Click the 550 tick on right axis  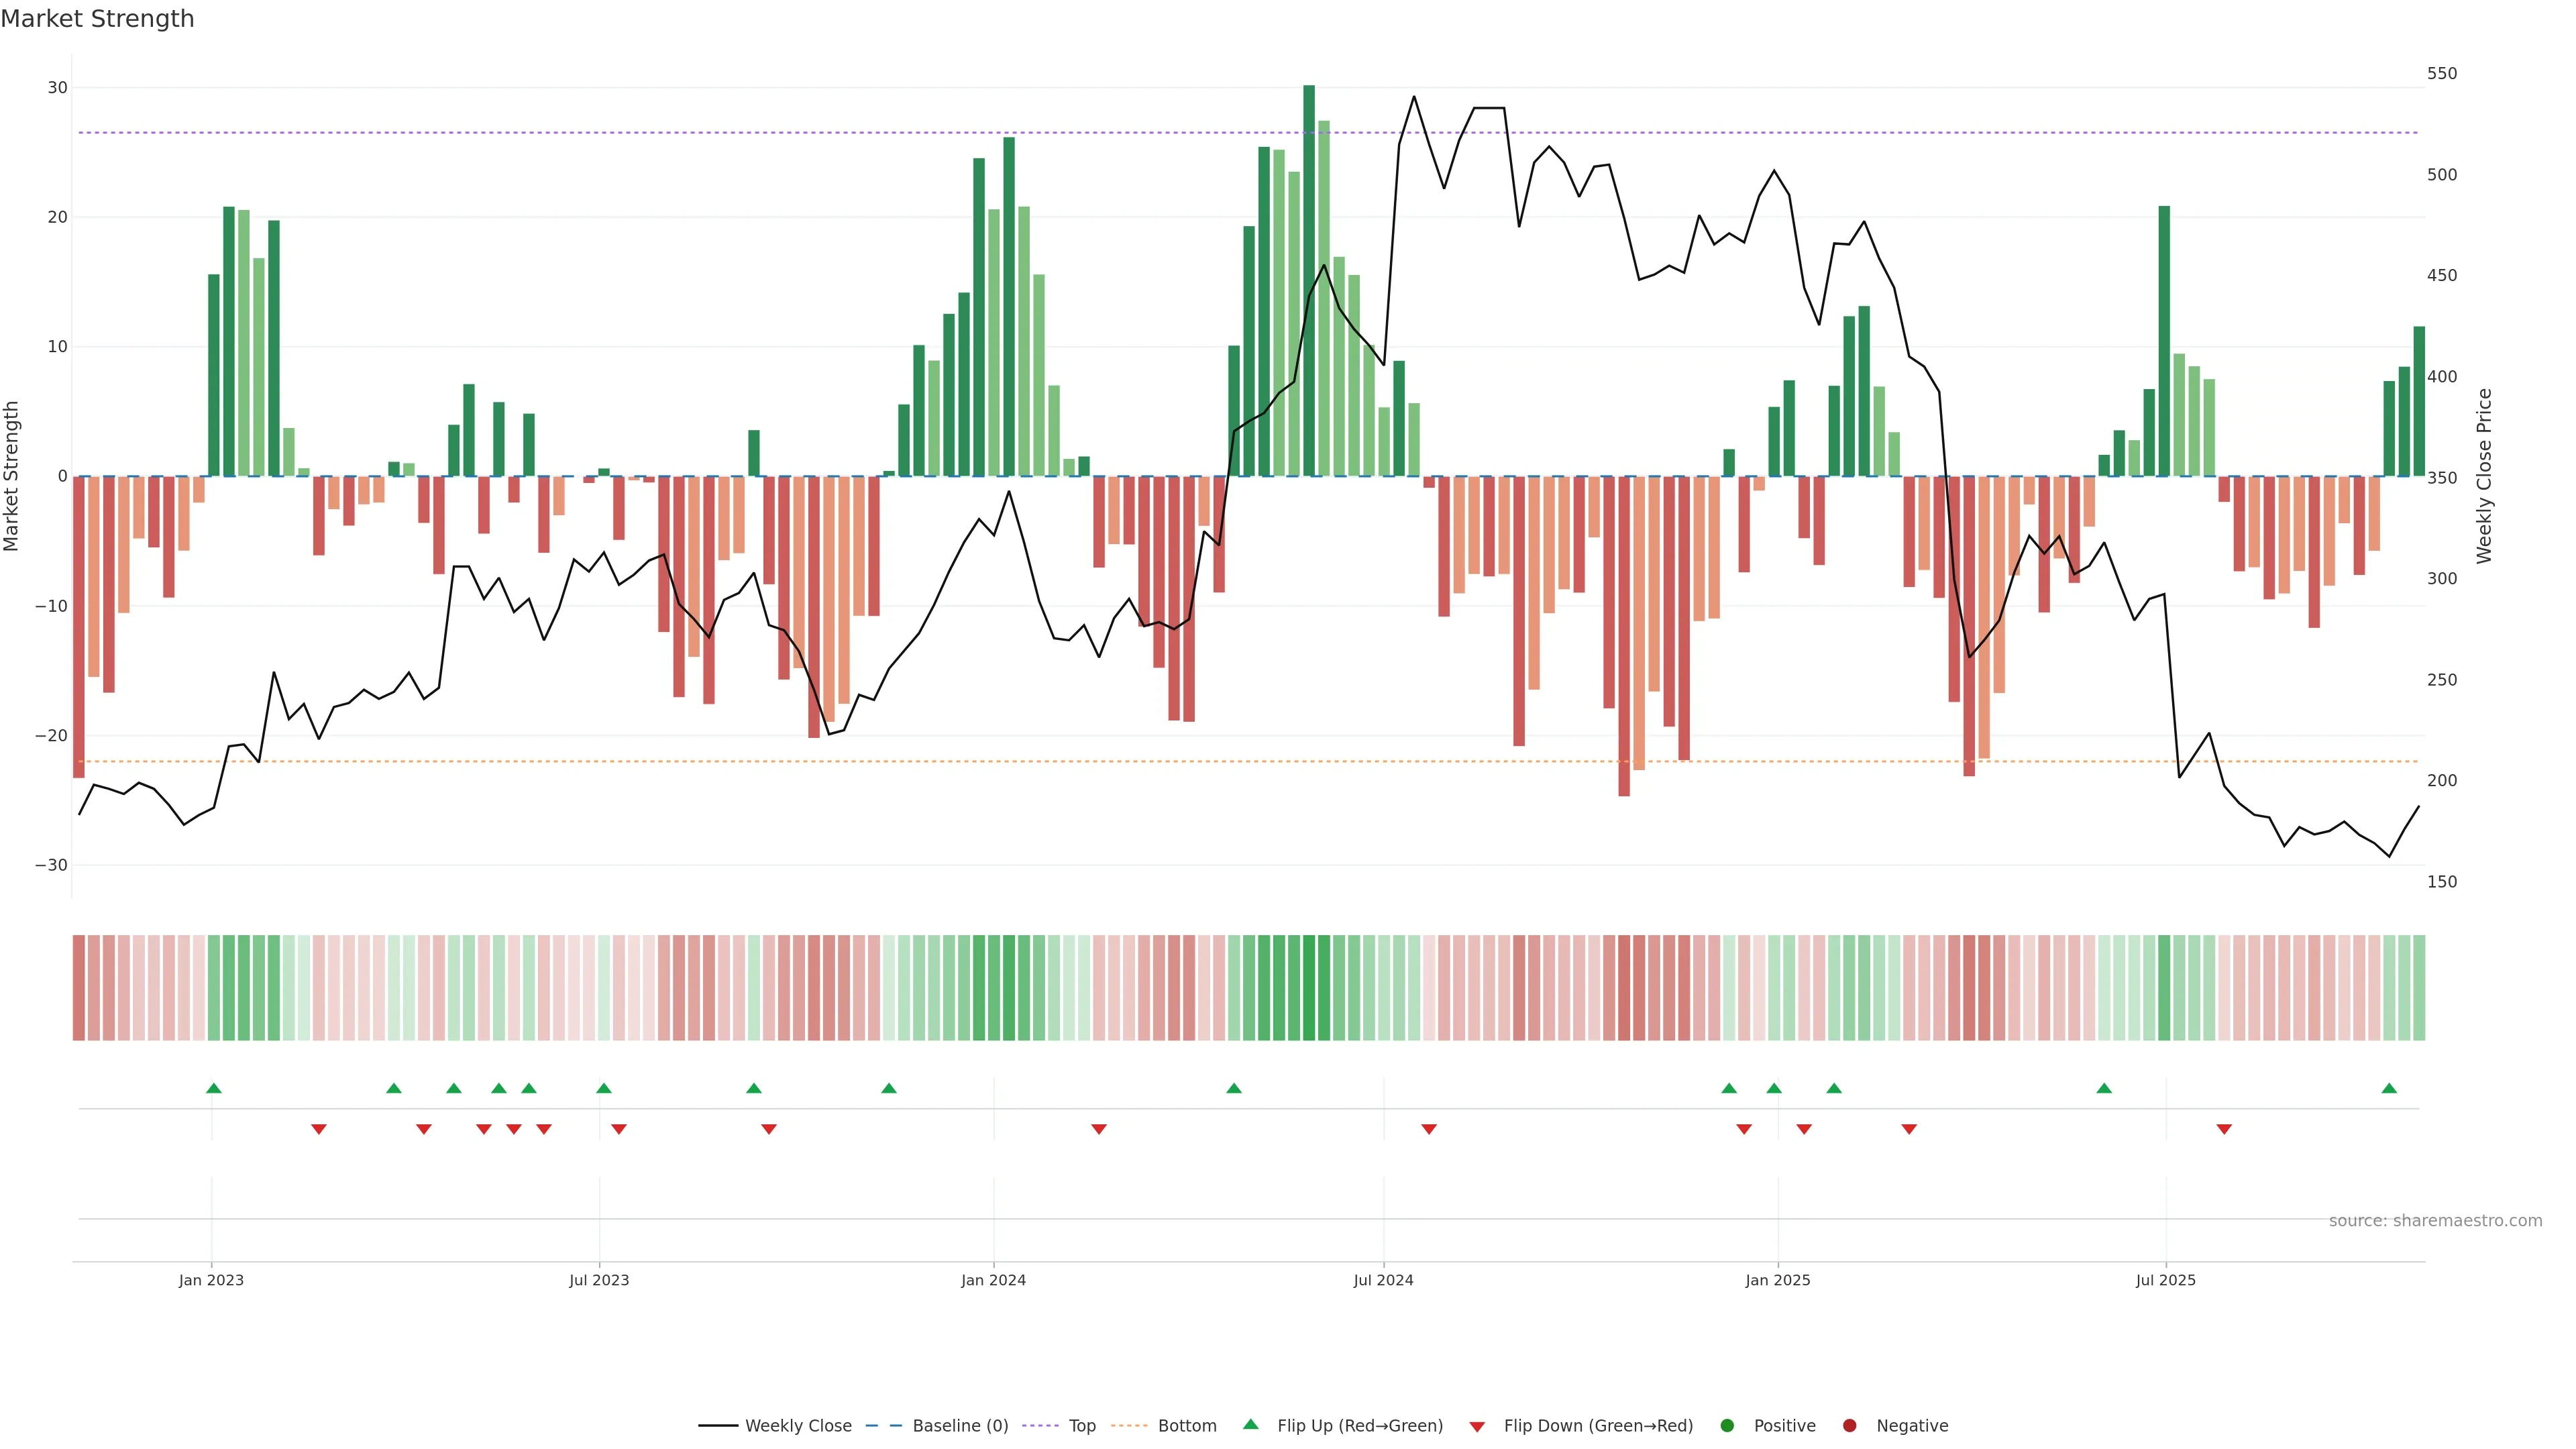2441,74
